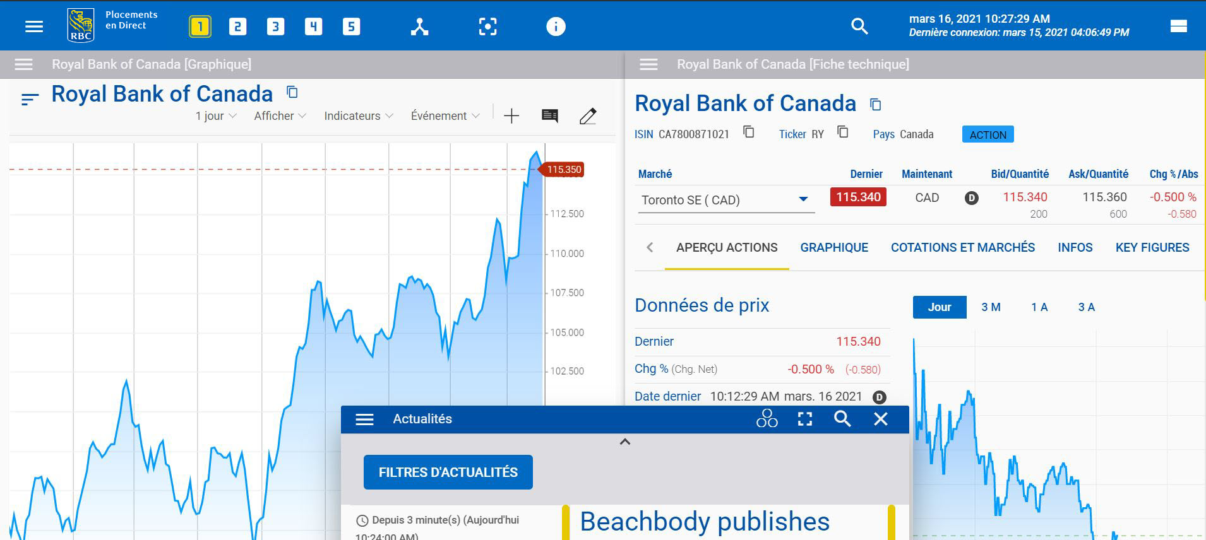Screen dimensions: 1206x540
Task: Open the Afficher dropdown
Action: click(280, 116)
